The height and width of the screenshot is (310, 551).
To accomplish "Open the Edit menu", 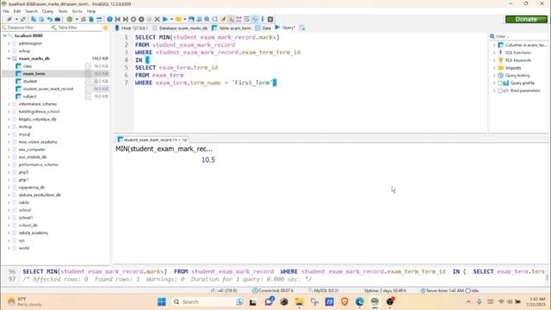I will coord(17,11).
